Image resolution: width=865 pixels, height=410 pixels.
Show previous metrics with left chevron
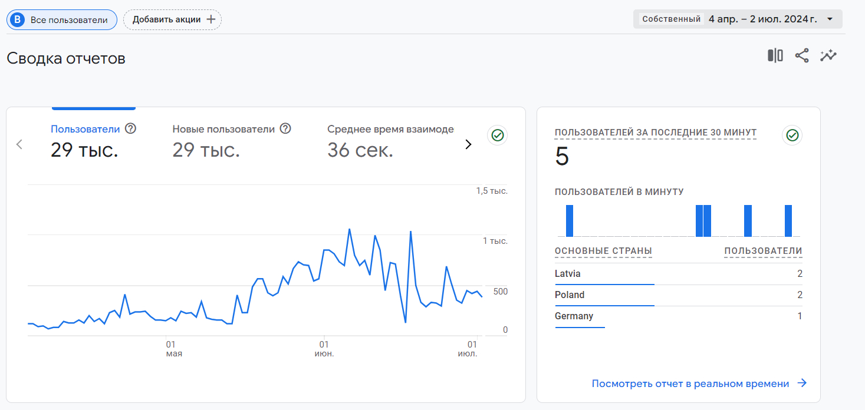click(x=19, y=144)
